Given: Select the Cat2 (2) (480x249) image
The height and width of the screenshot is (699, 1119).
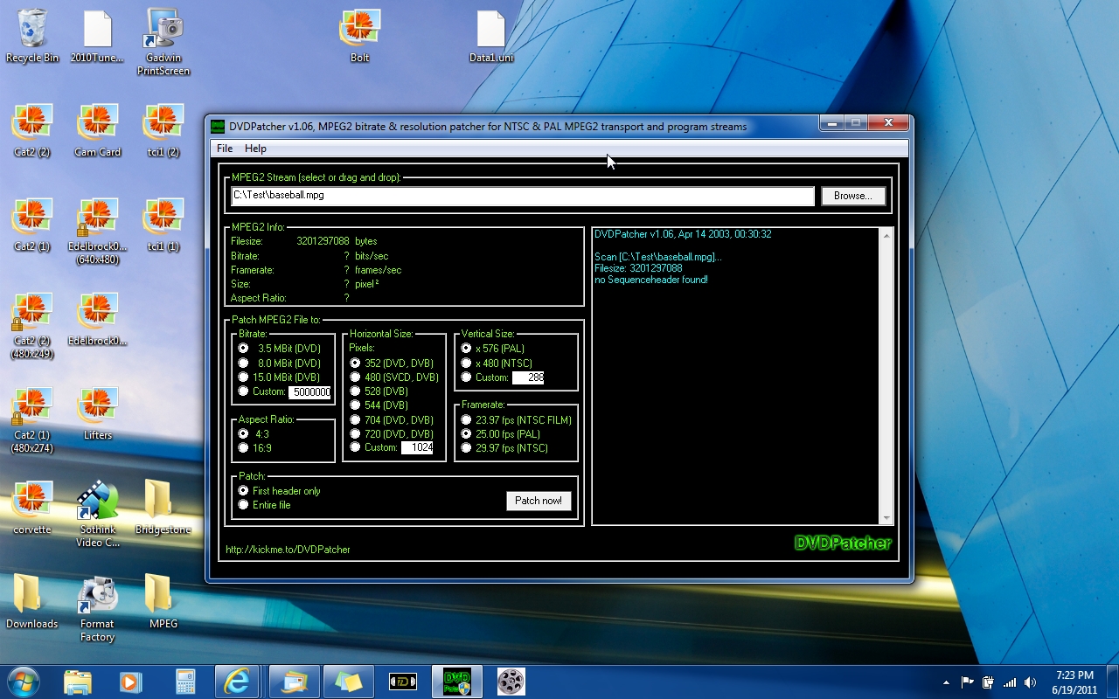Looking at the screenshot, I should click(x=32, y=326).
